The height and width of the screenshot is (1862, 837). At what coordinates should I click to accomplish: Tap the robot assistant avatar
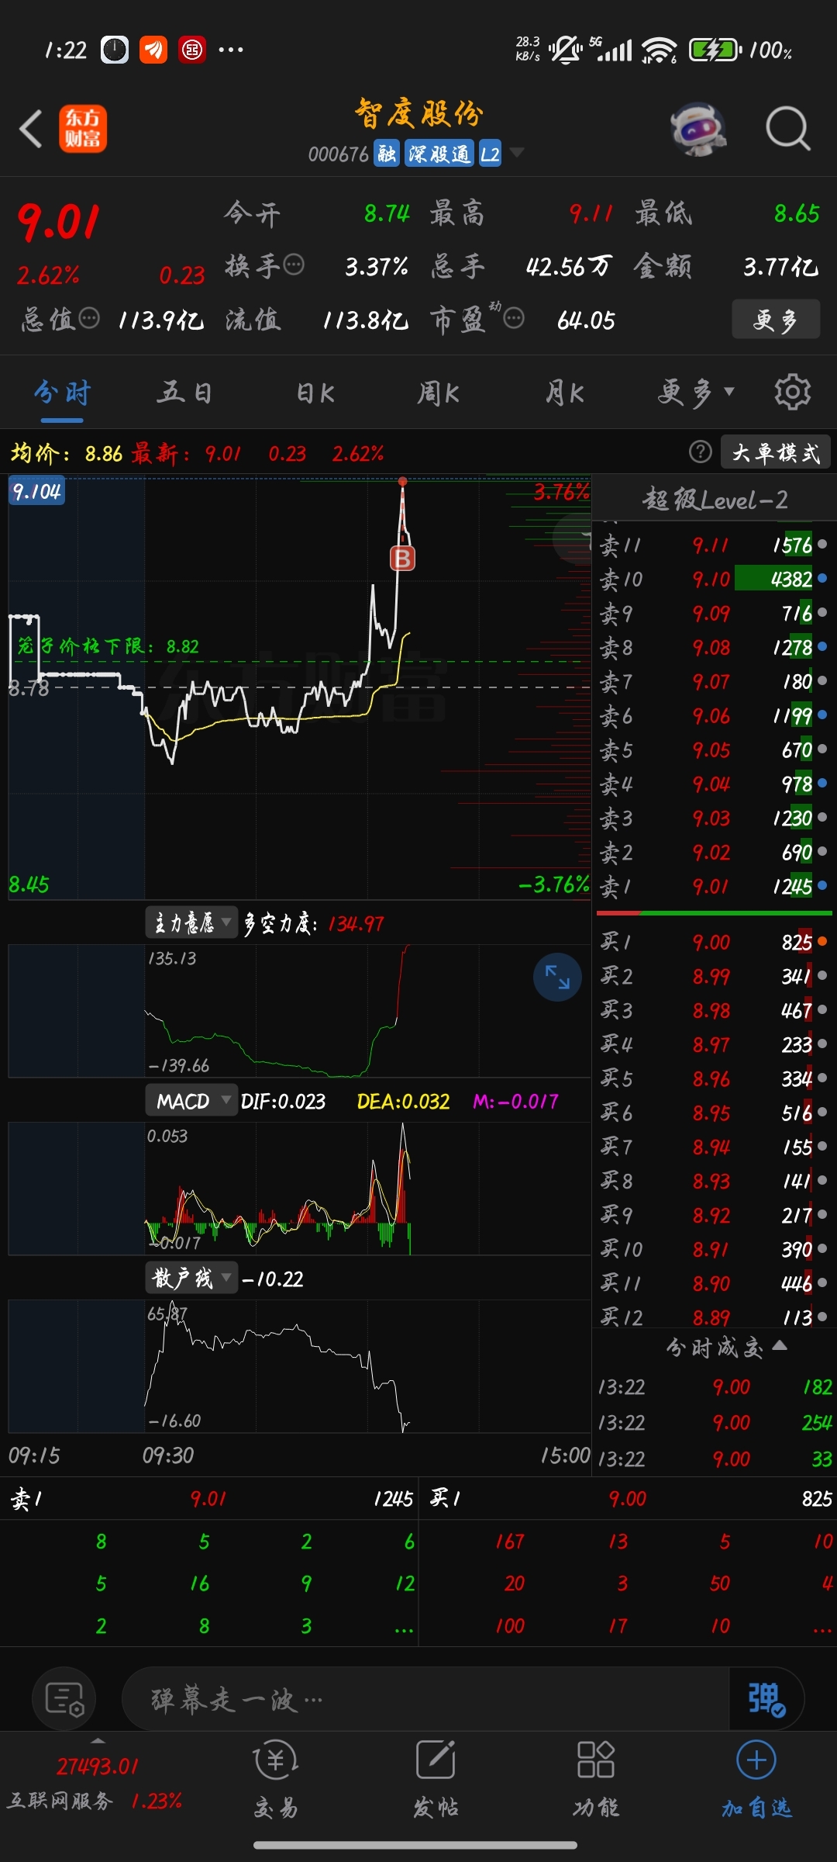[699, 129]
